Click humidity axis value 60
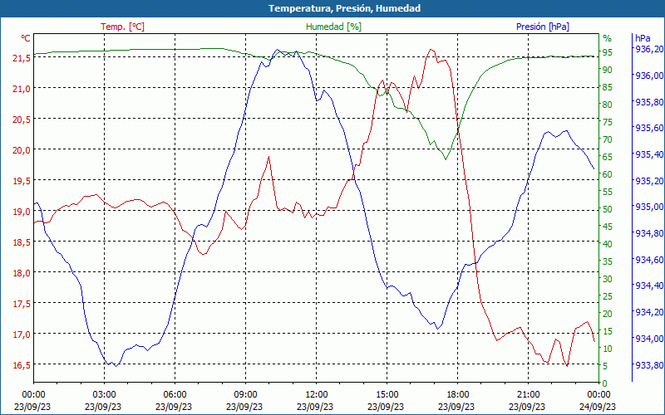Screen dimensions: 665x415 click(x=608, y=174)
